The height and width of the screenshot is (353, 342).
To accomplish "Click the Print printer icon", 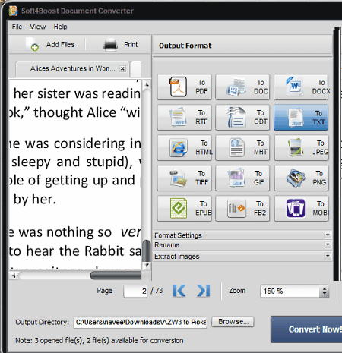I will (x=110, y=45).
